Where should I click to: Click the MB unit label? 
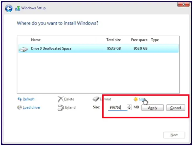click(x=136, y=107)
